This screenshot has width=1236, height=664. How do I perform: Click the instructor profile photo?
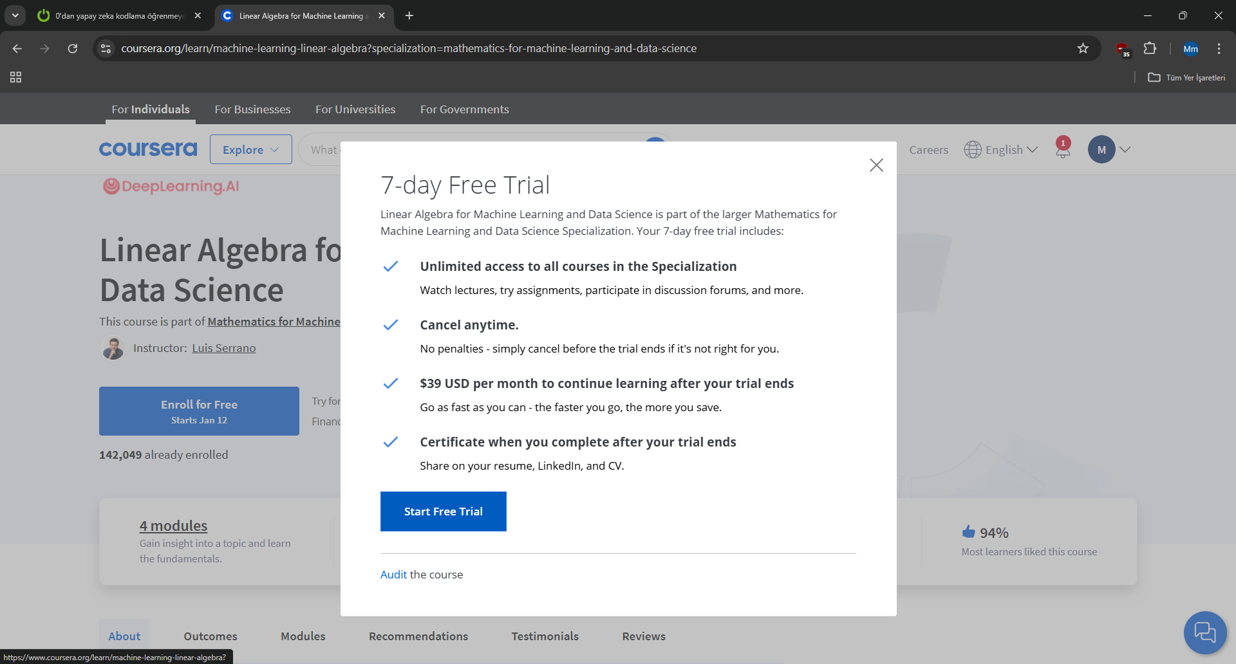tap(113, 348)
